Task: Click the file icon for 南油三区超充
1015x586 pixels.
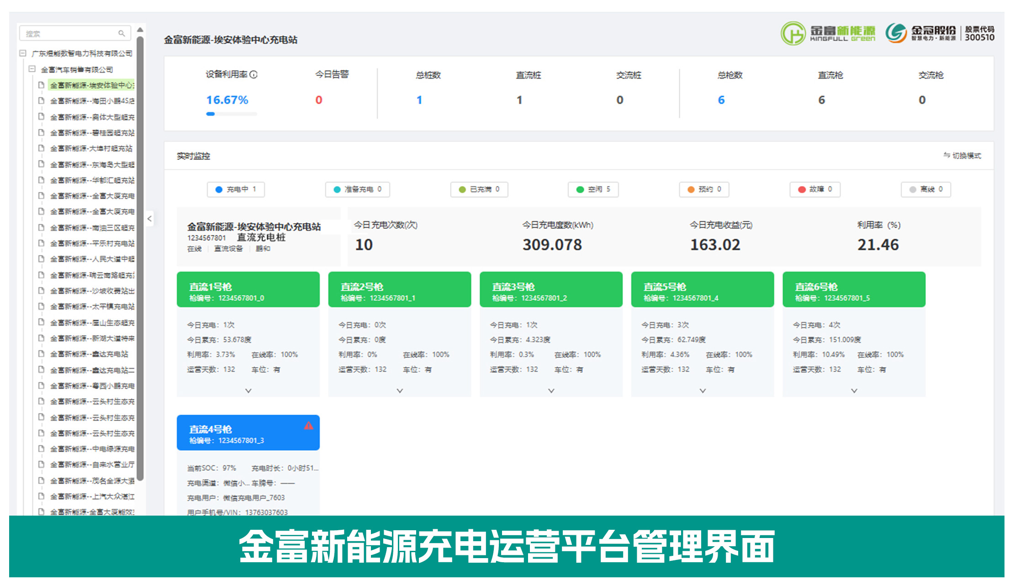Action: 41,227
